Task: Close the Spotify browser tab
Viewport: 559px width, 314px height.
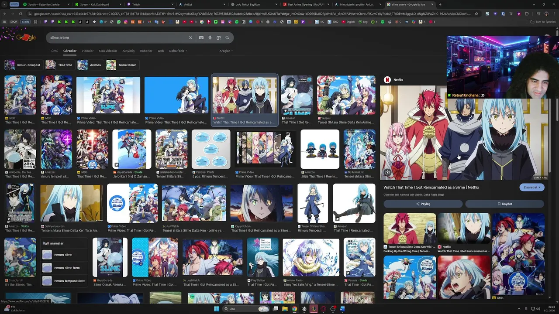Action: click(x=69, y=4)
